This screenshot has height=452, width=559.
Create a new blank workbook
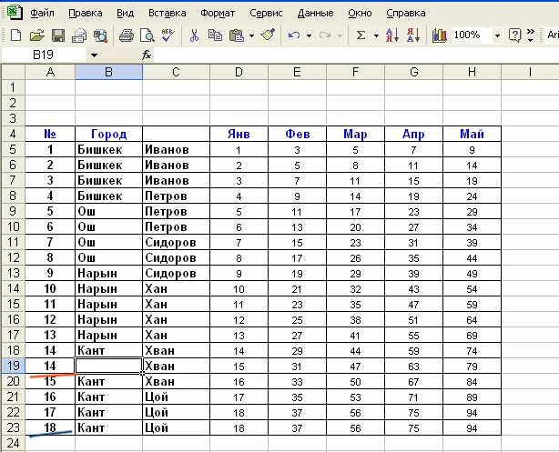coord(15,35)
